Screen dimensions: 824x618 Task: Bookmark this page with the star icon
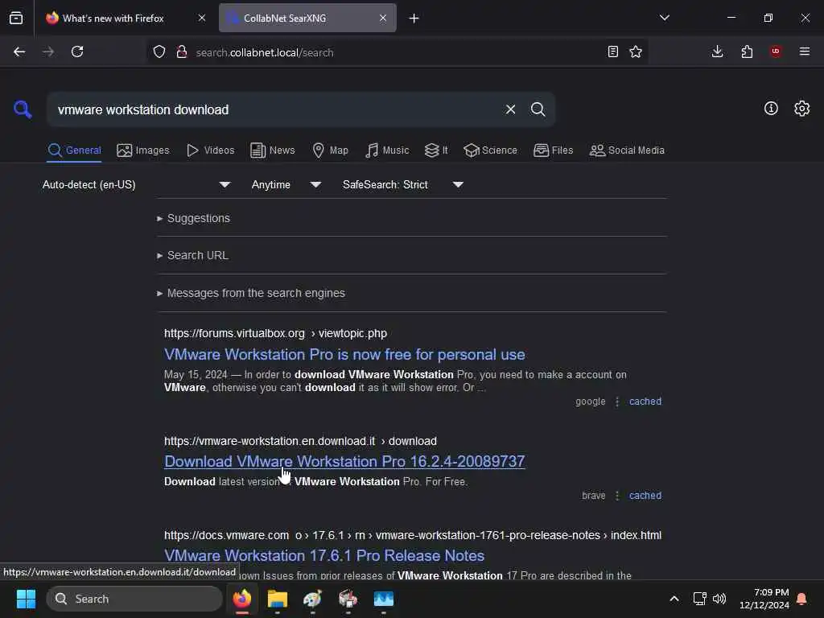pos(636,51)
